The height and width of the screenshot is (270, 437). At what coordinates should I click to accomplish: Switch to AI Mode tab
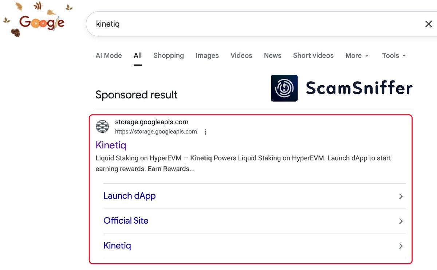(109, 56)
